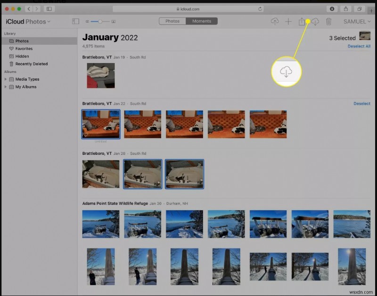Show Safari tab overview icon
The width and height of the screenshot is (377, 296).
pyautogui.click(x=360, y=9)
